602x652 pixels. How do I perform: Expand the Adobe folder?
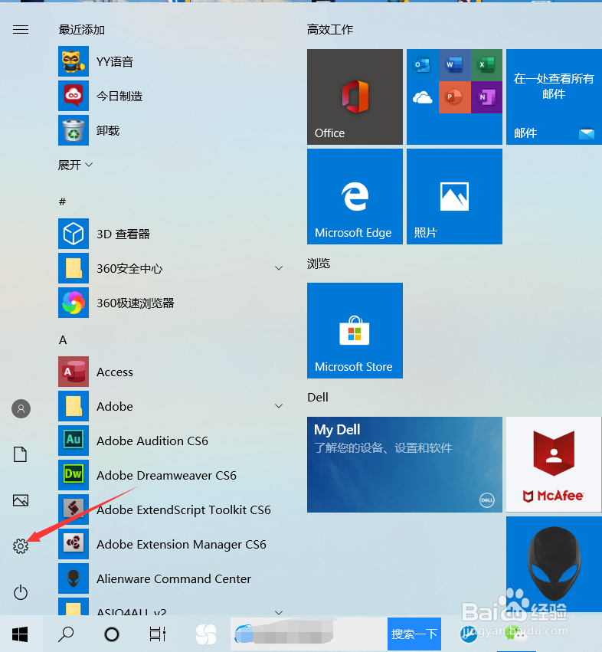point(171,406)
